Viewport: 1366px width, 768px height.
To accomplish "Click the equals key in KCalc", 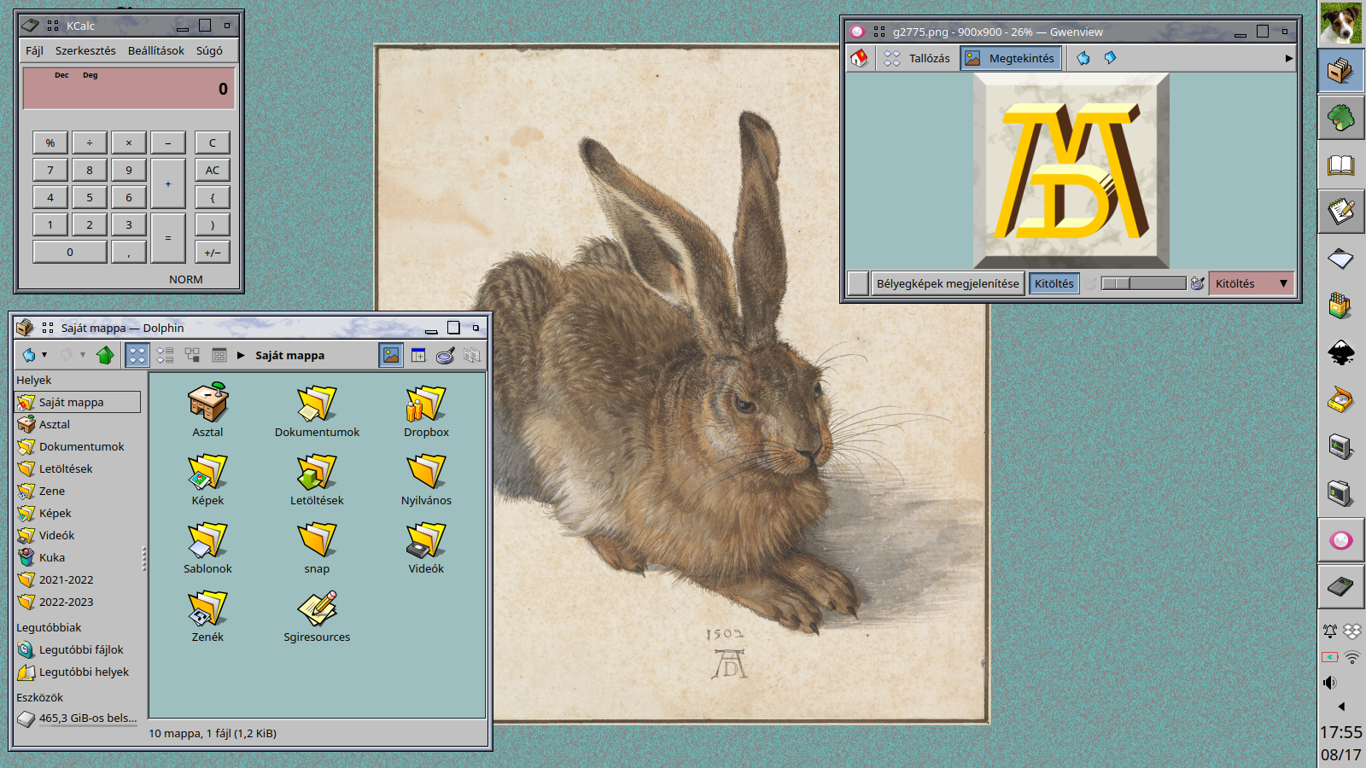I will (168, 238).
